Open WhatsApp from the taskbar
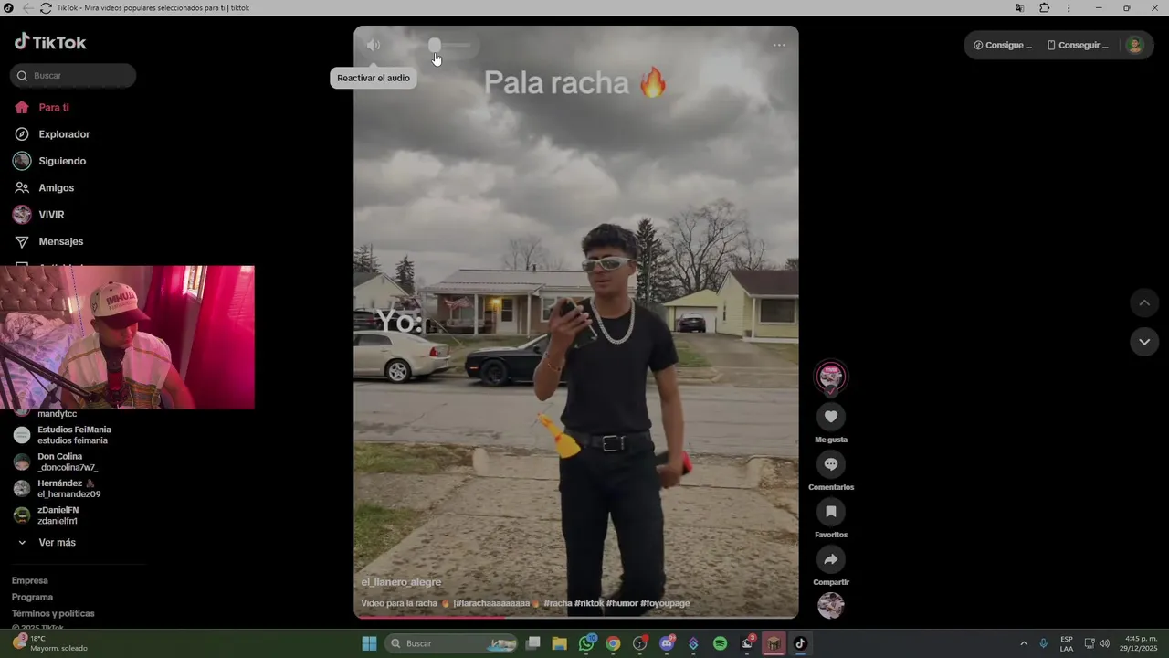Screen dimensions: 1169x658 (x=586, y=643)
